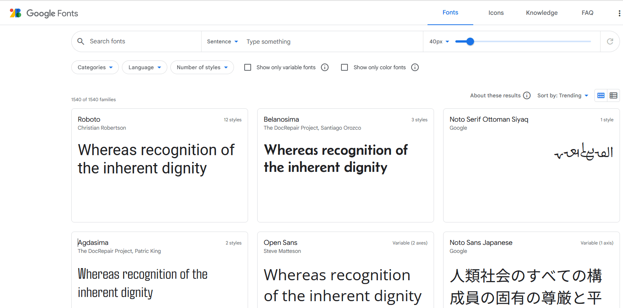Image resolution: width=623 pixels, height=308 pixels.
Task: Click the Siyaq numeral preview glyphs
Action: click(583, 152)
